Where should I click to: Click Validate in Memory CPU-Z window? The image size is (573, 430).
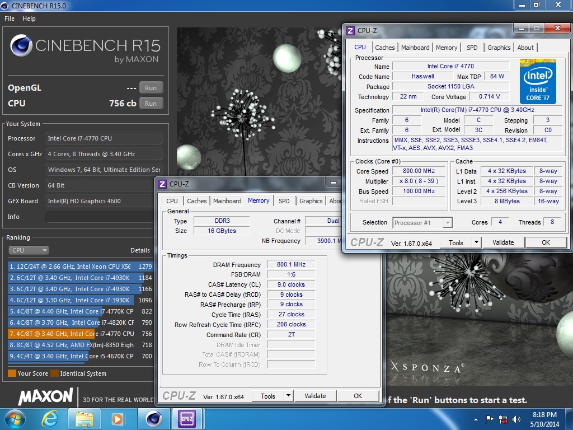pos(315,396)
